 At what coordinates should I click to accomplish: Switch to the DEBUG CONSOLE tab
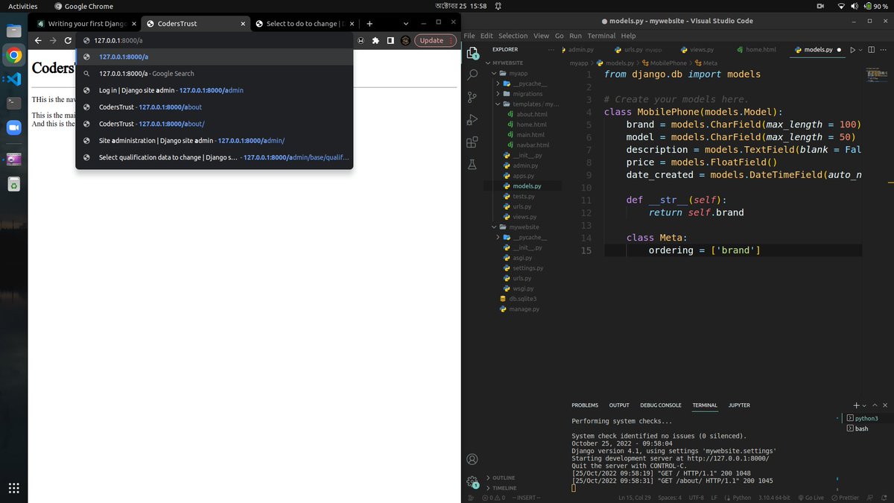(x=660, y=405)
